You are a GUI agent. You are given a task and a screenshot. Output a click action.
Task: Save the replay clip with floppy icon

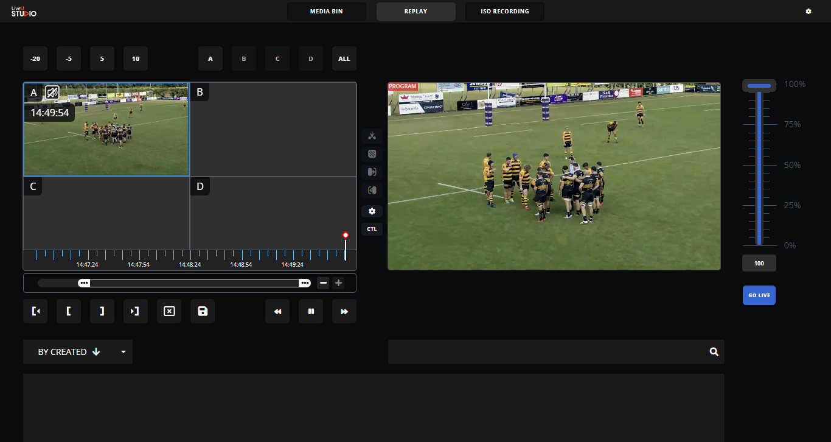click(x=203, y=311)
